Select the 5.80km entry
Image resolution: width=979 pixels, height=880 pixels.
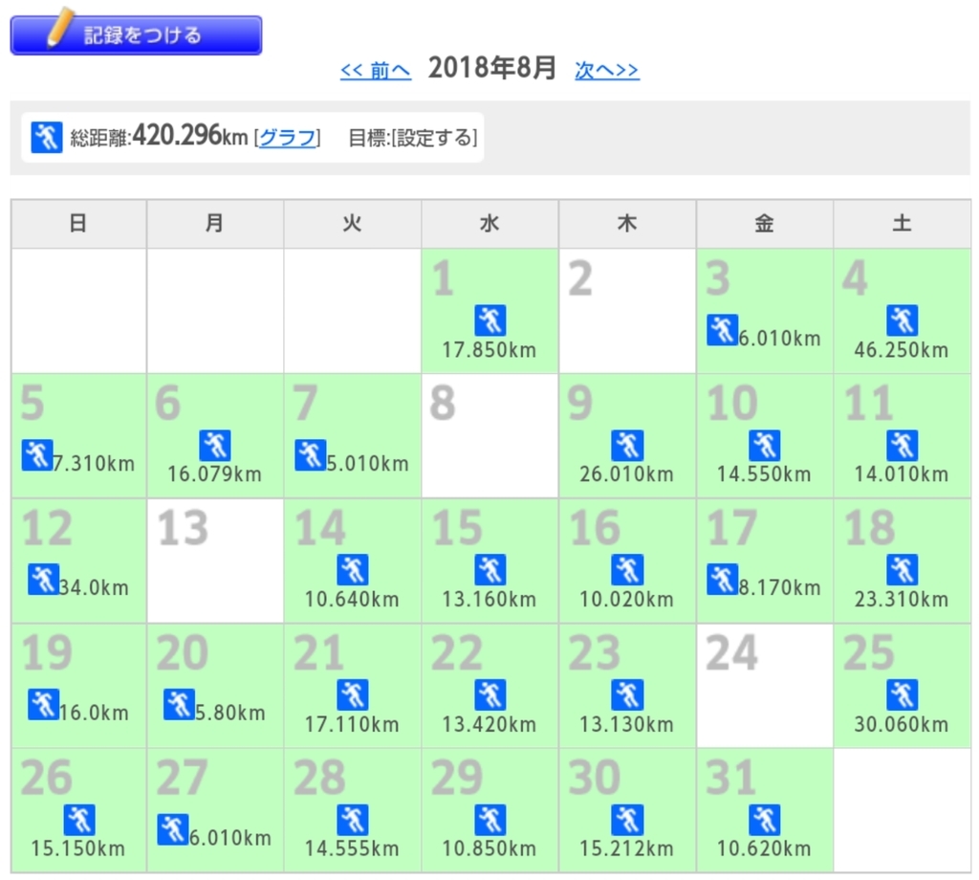[x=230, y=713]
